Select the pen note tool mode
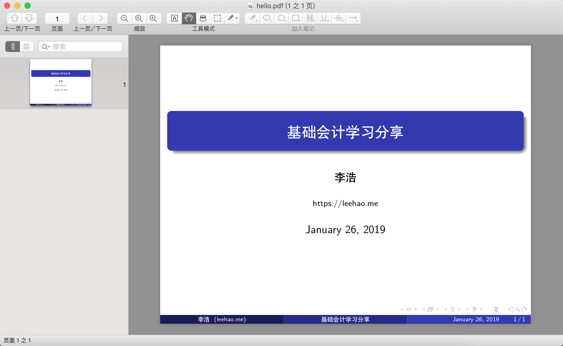This screenshot has height=346, width=563. click(230, 18)
